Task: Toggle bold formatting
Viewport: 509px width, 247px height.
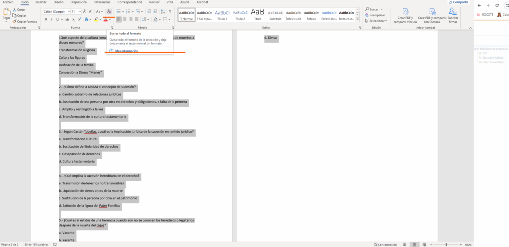Action: click(x=45, y=19)
